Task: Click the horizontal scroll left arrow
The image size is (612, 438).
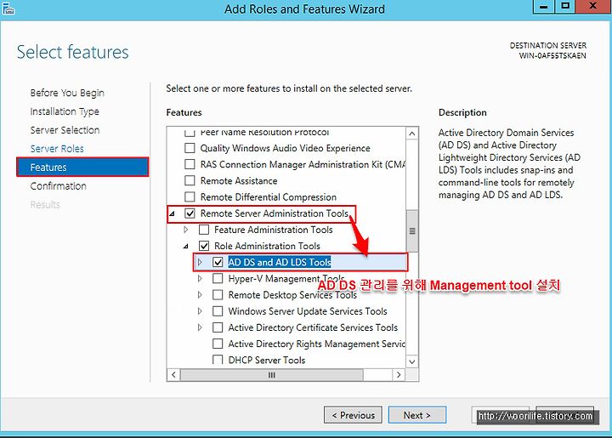Action: (x=173, y=375)
